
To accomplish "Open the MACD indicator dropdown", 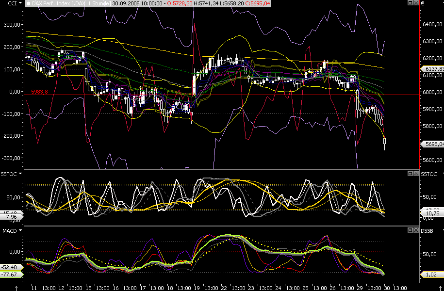I will [x=20, y=231].
